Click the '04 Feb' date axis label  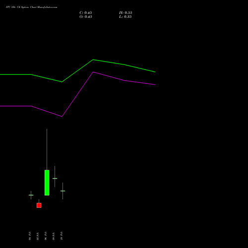click(30, 236)
